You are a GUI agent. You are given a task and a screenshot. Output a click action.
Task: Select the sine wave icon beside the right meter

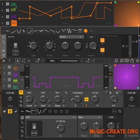pos(110,74)
